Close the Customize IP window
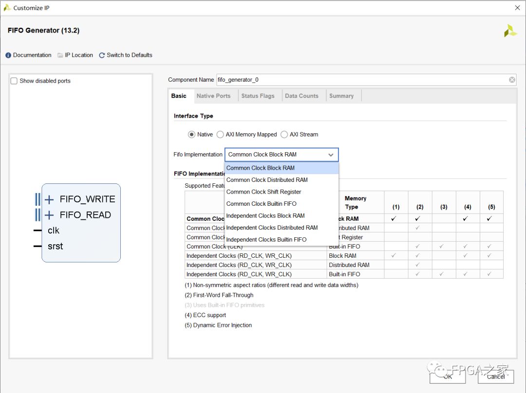Image resolution: width=526 pixels, height=393 pixels. pyautogui.click(x=517, y=8)
